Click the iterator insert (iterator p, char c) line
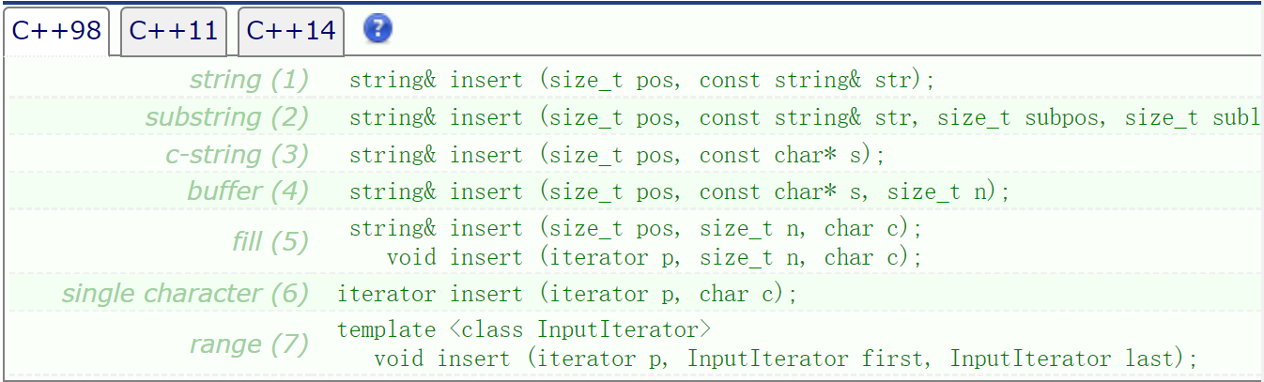 click(567, 294)
